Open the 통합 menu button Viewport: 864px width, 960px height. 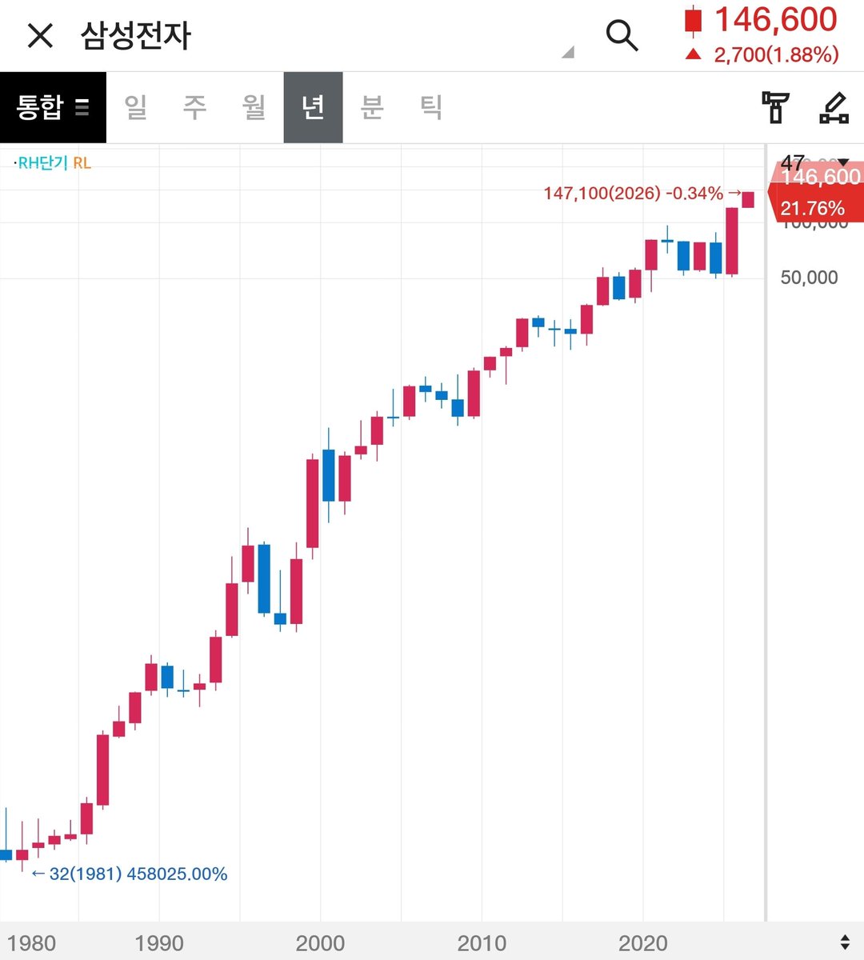pyautogui.click(x=53, y=107)
